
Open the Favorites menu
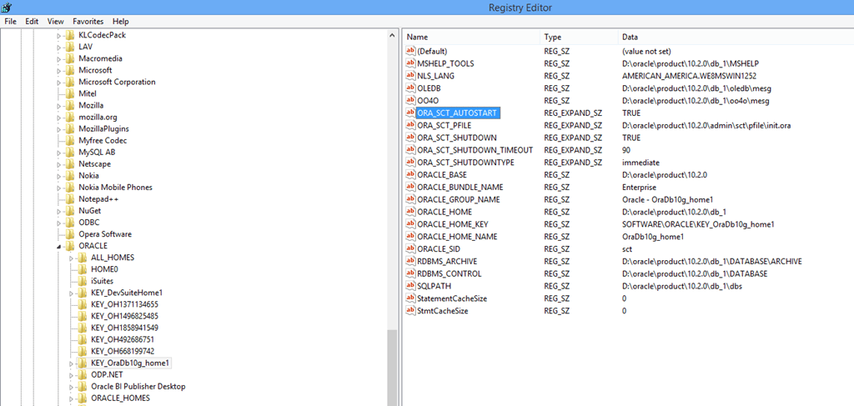[x=88, y=21]
